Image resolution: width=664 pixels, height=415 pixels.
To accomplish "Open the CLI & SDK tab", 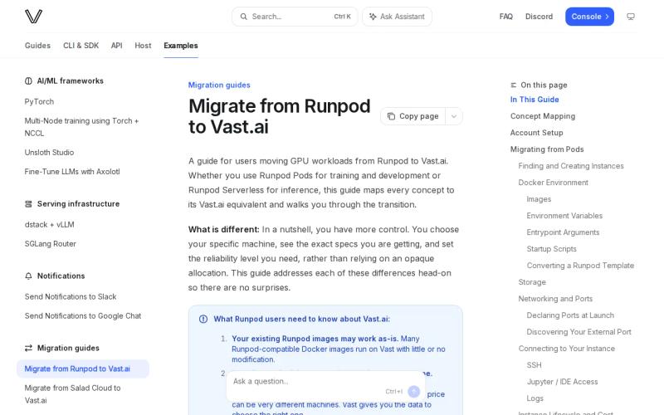I will click(x=81, y=46).
